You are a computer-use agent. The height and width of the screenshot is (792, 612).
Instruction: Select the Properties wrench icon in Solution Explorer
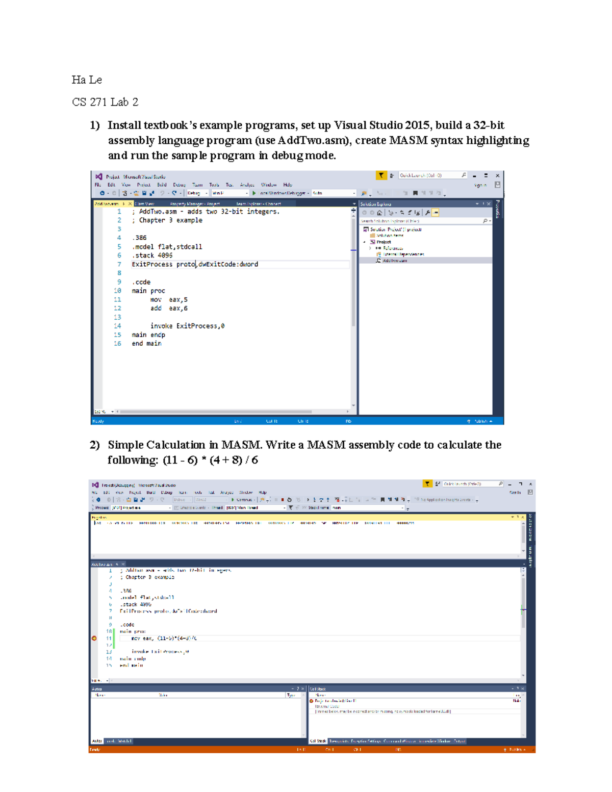pyautogui.click(x=428, y=213)
